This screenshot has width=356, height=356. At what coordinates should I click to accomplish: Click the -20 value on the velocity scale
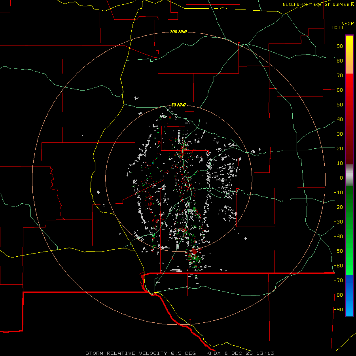pyautogui.click(x=338, y=207)
